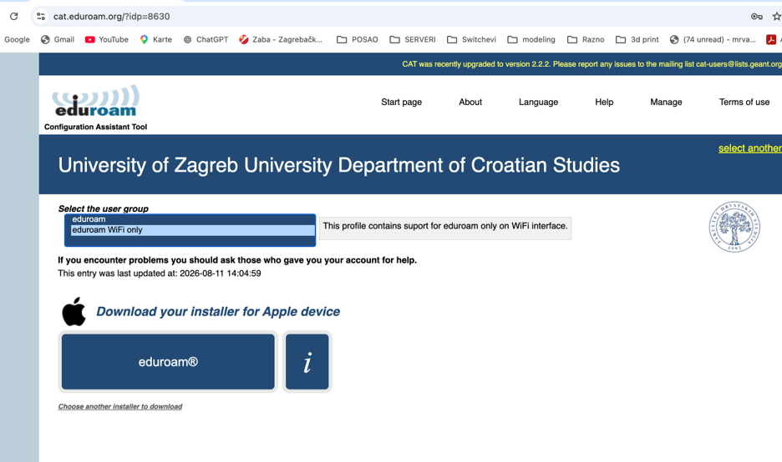782x462 pixels.
Task: Open the Google bookmark
Action: tap(17, 39)
